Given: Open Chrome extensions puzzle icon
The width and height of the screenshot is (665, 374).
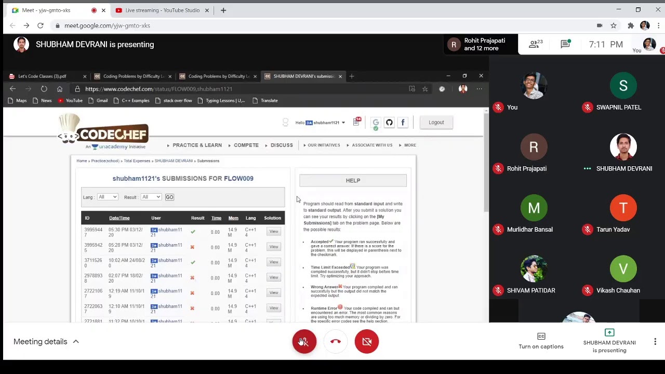Looking at the screenshot, I should click(x=631, y=25).
